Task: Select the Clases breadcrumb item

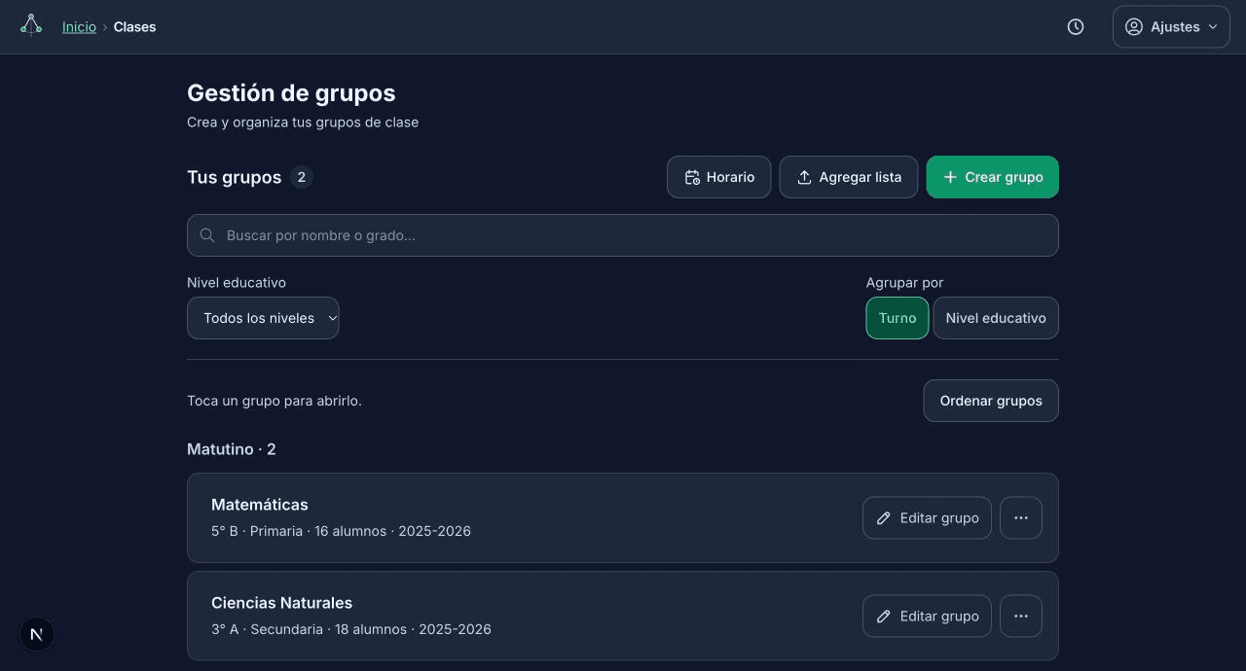Action: pyautogui.click(x=134, y=27)
